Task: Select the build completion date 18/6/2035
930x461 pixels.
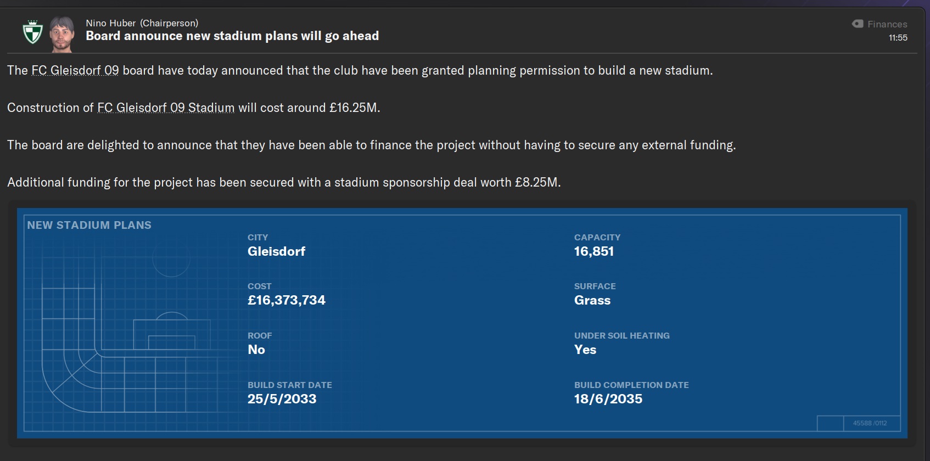Action: 608,399
